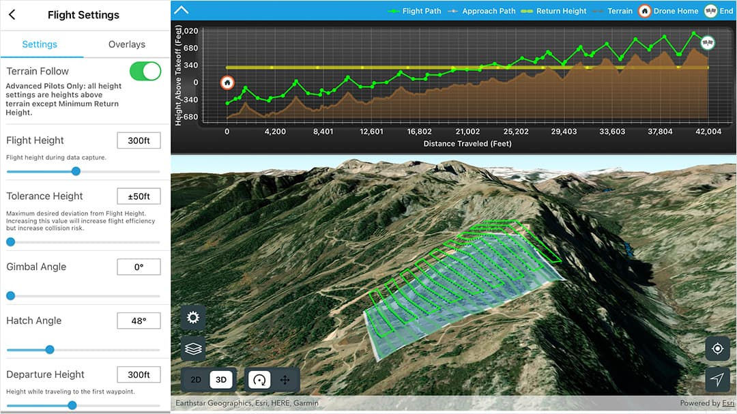Open the map layers icon

[x=193, y=347]
